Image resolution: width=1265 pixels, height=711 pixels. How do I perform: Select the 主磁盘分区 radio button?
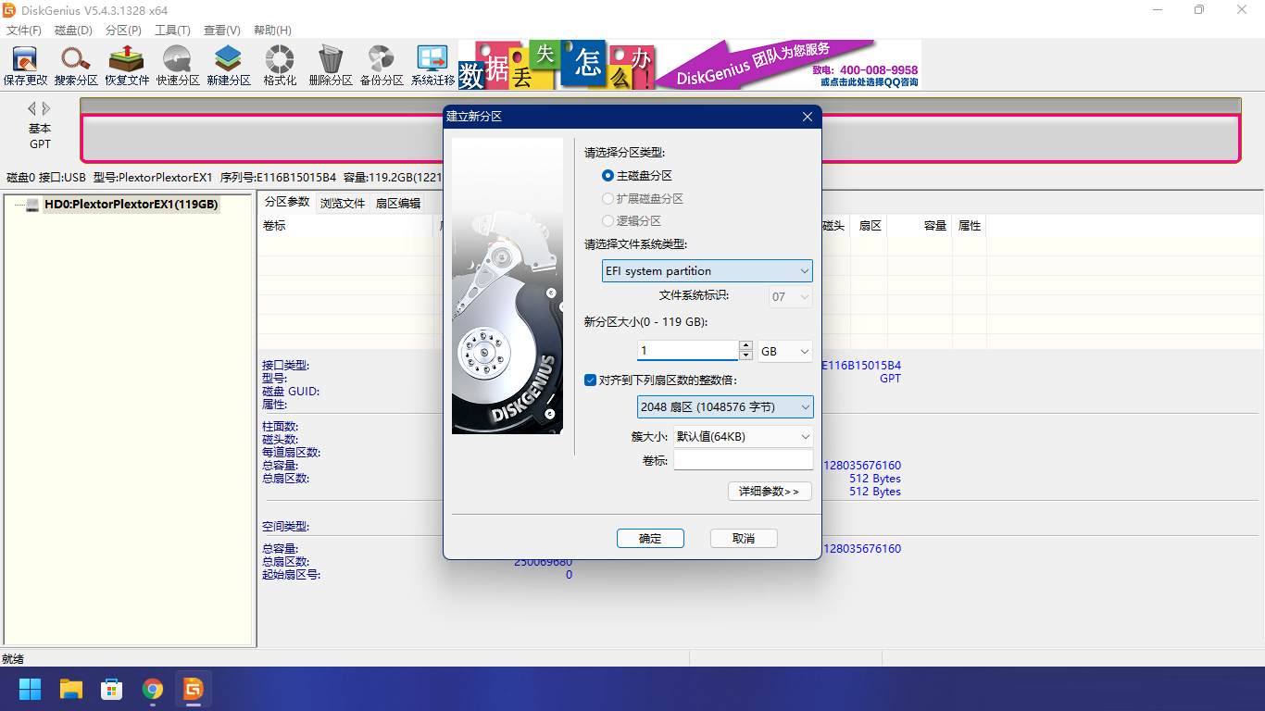click(608, 176)
